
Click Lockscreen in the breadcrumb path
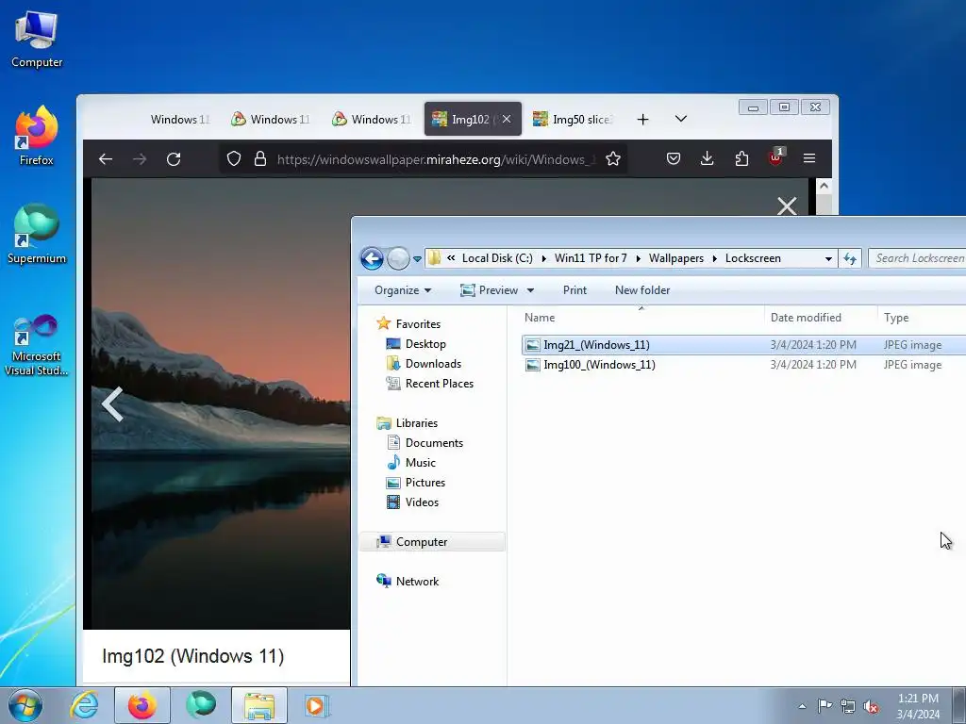(753, 258)
